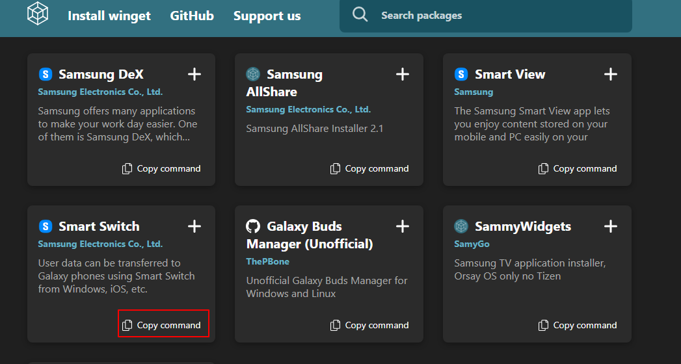Add Smart Switch using the plus icon
This screenshot has width=681, height=364.
click(194, 226)
